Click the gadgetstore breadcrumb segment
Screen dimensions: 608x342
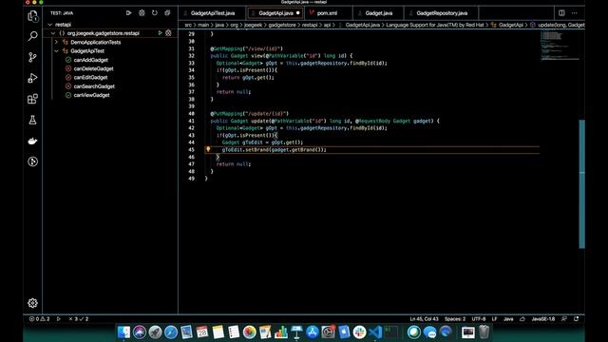(x=282, y=25)
